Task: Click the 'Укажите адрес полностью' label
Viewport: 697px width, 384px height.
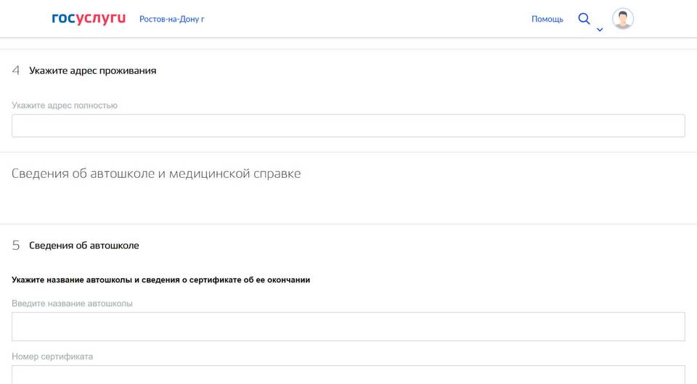Action: pos(65,105)
